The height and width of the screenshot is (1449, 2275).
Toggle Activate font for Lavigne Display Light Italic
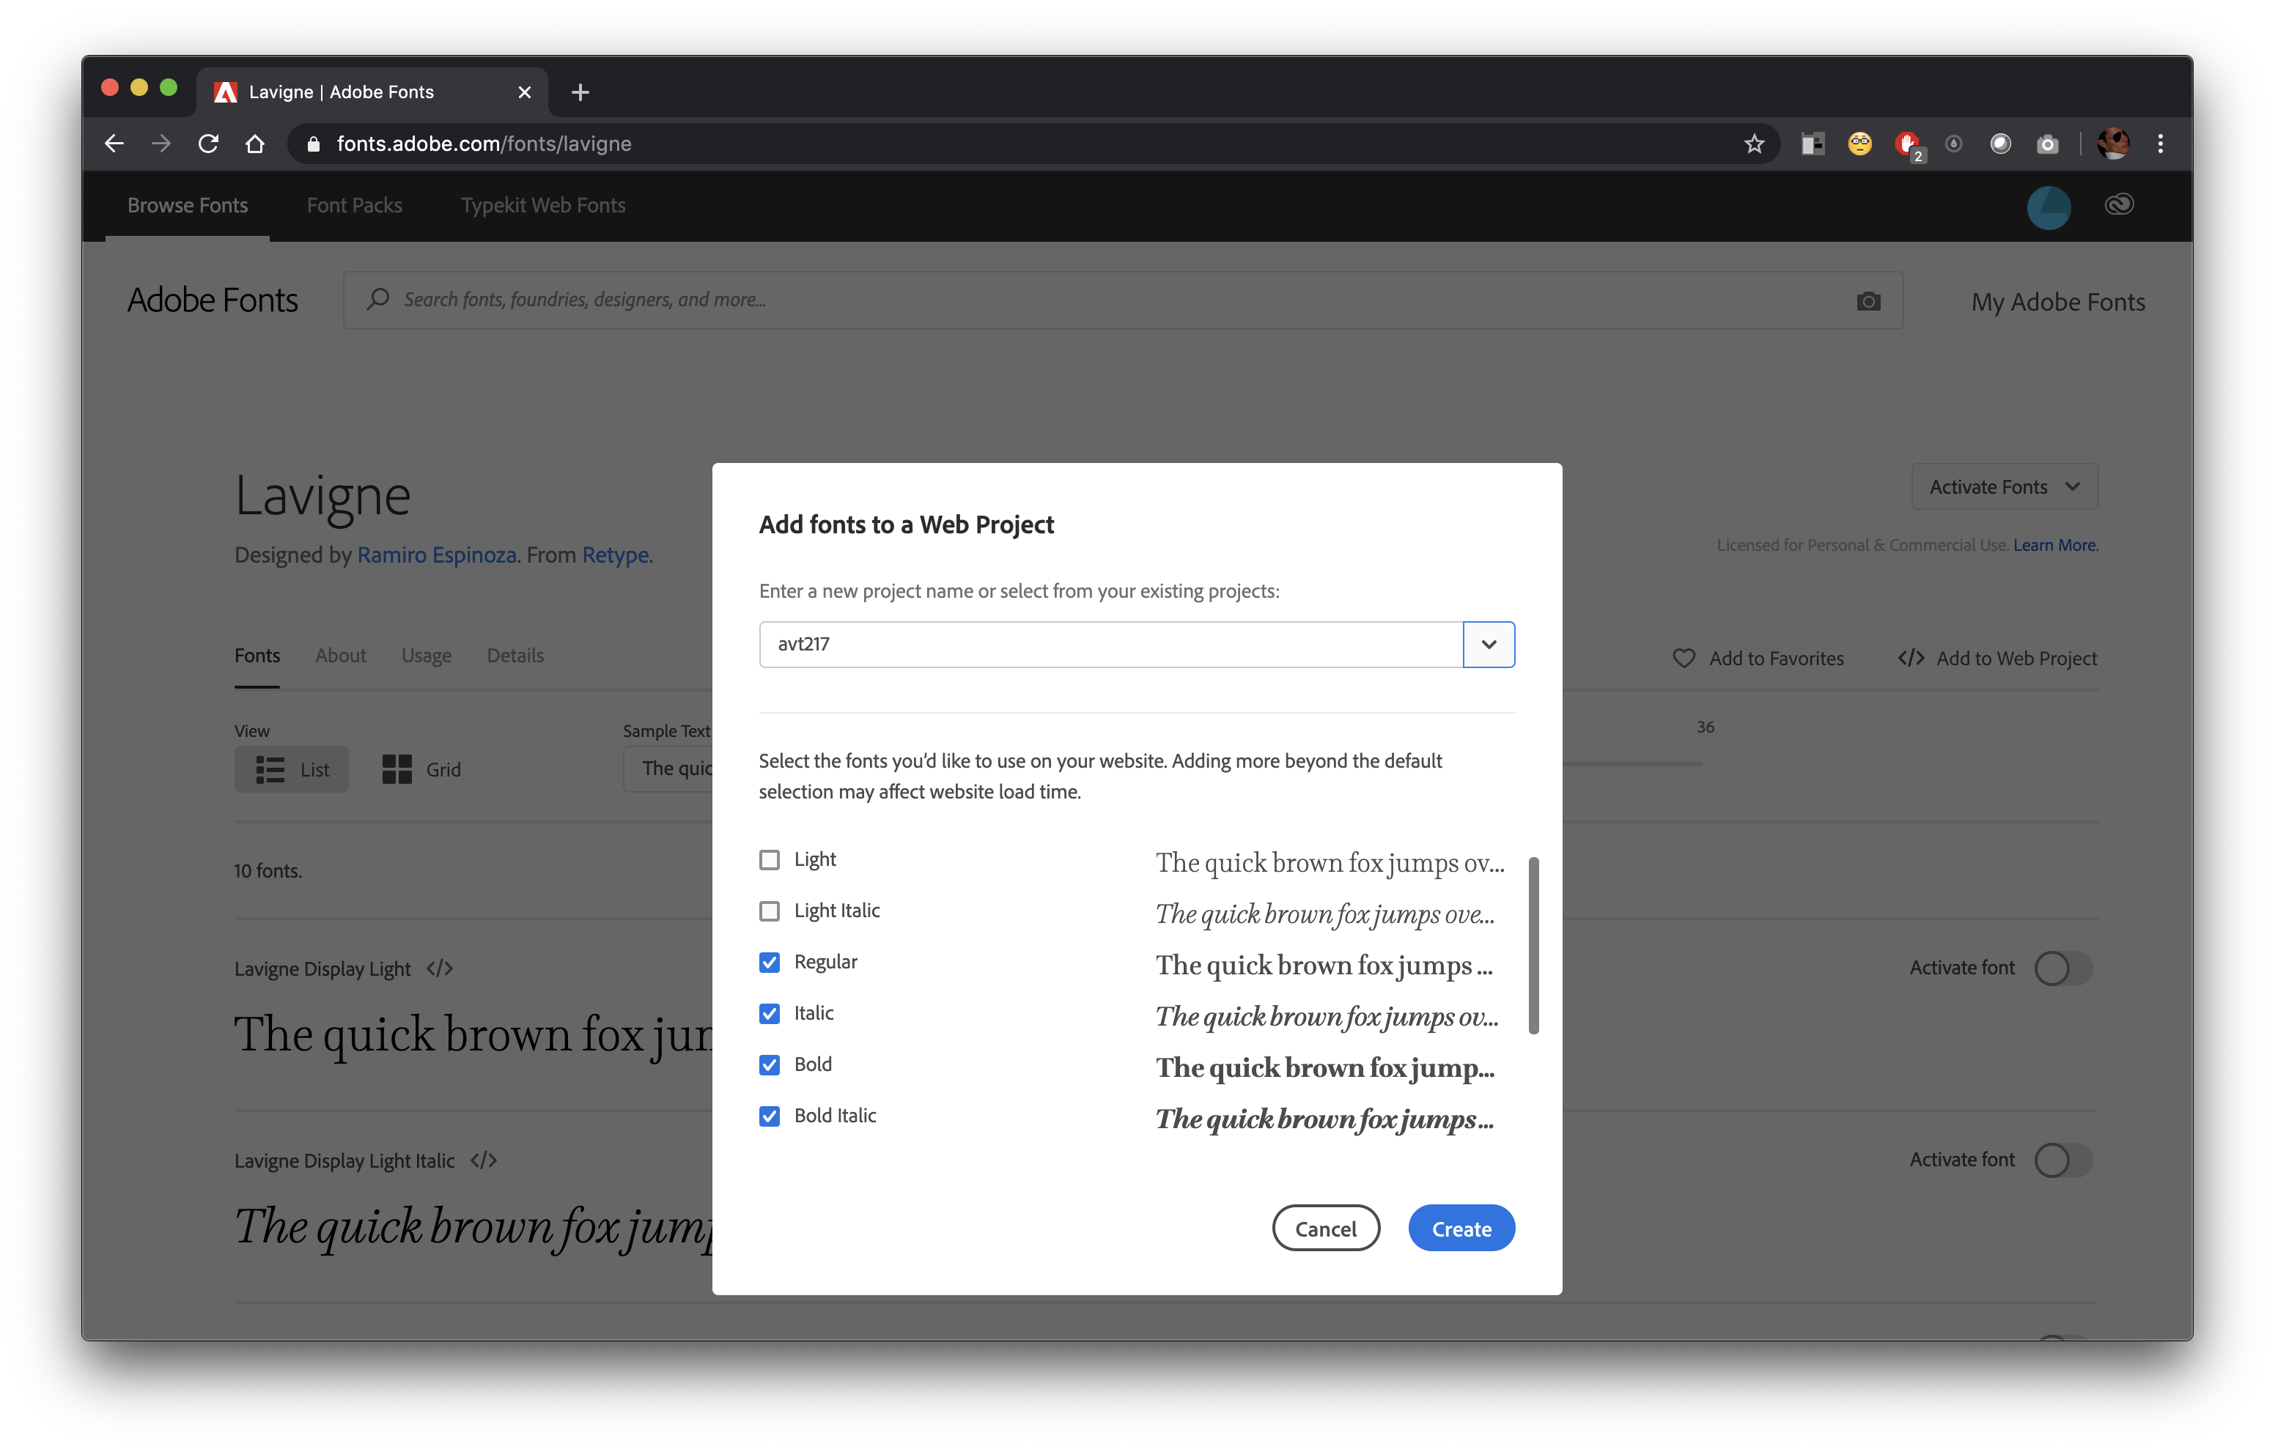coord(2062,1160)
